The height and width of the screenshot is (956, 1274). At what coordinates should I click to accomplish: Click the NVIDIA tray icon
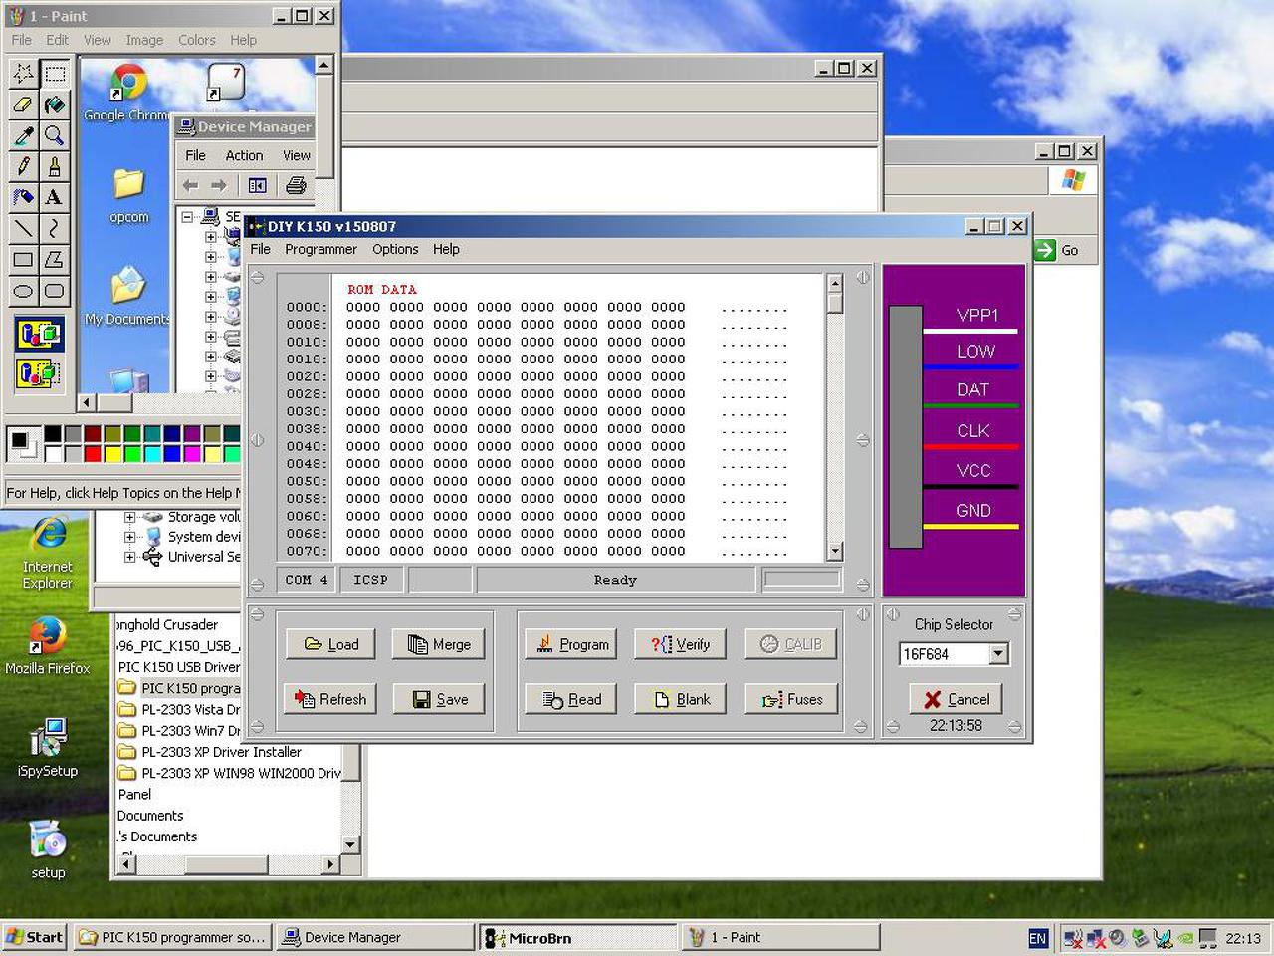[x=1185, y=938]
